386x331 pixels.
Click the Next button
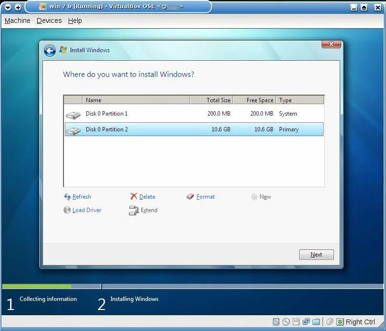coord(316,255)
